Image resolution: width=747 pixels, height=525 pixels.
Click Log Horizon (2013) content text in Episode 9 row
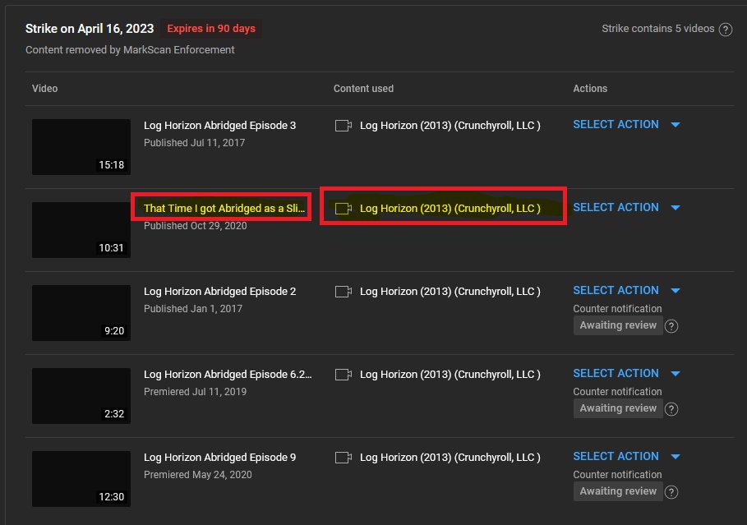tap(450, 458)
